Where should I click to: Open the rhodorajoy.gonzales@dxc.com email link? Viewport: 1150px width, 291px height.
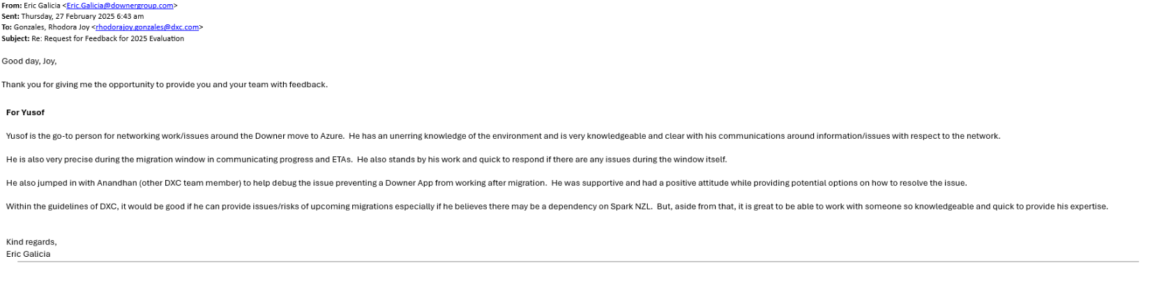click(147, 27)
